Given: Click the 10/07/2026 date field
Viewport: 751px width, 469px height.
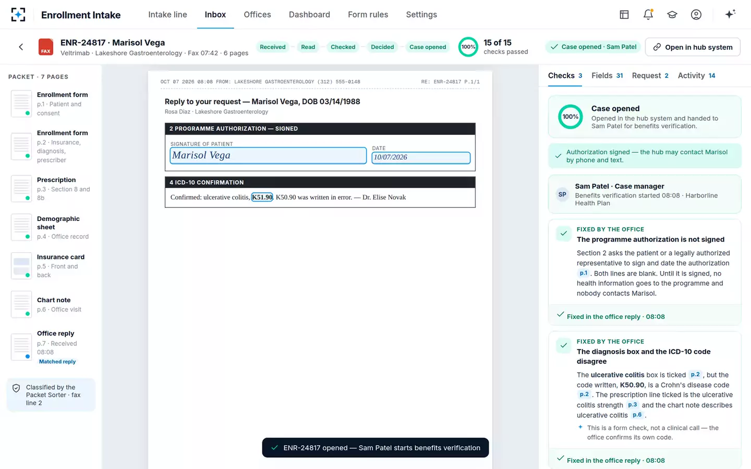Looking at the screenshot, I should (421, 157).
